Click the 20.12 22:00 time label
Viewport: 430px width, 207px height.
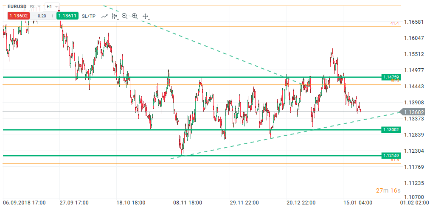click(x=301, y=203)
